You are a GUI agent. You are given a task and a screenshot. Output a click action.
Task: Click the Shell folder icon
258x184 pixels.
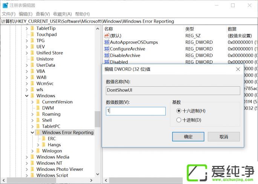[38, 120]
